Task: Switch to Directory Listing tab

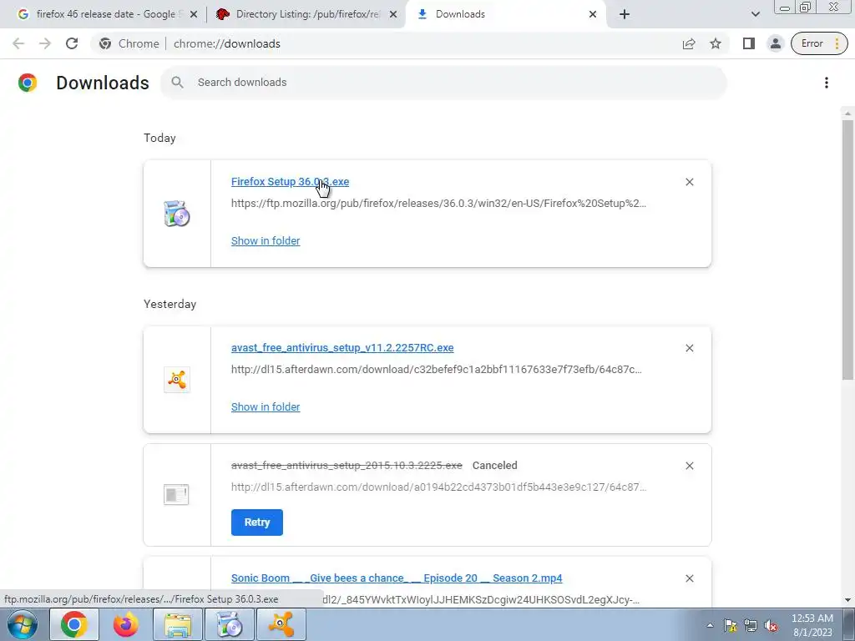Action: pos(306,14)
